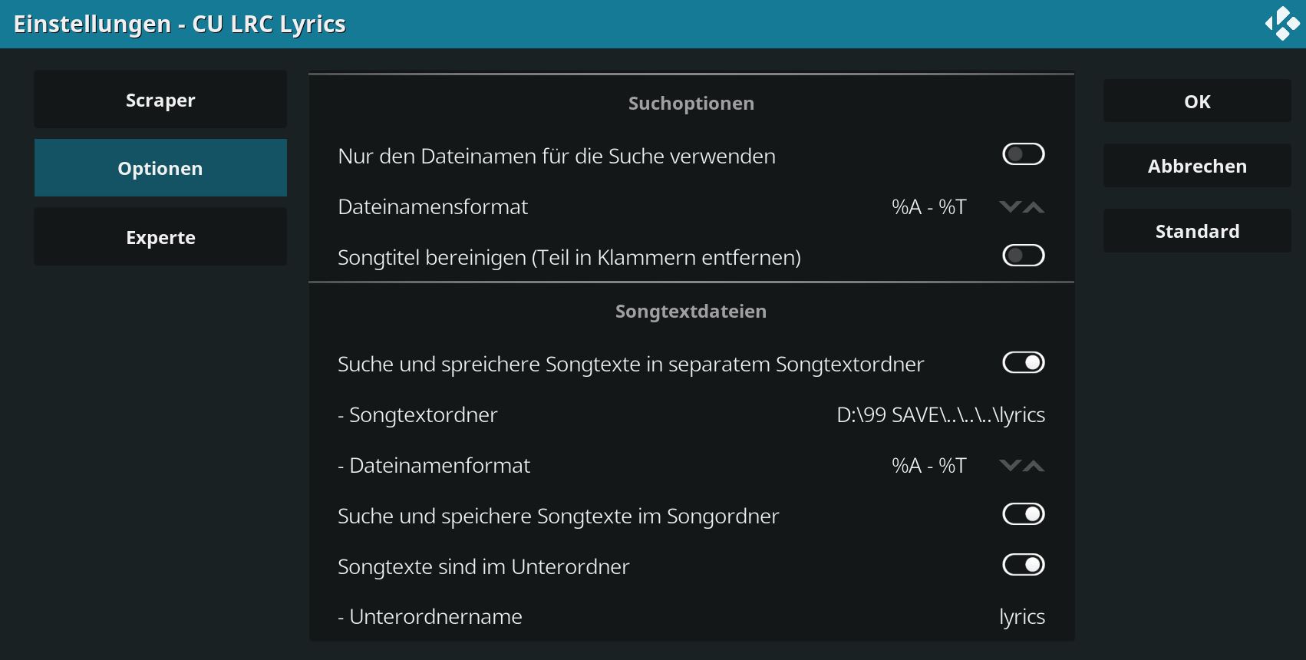Image resolution: width=1306 pixels, height=660 pixels.
Task: Click the Kodi logo icon
Action: (1282, 24)
